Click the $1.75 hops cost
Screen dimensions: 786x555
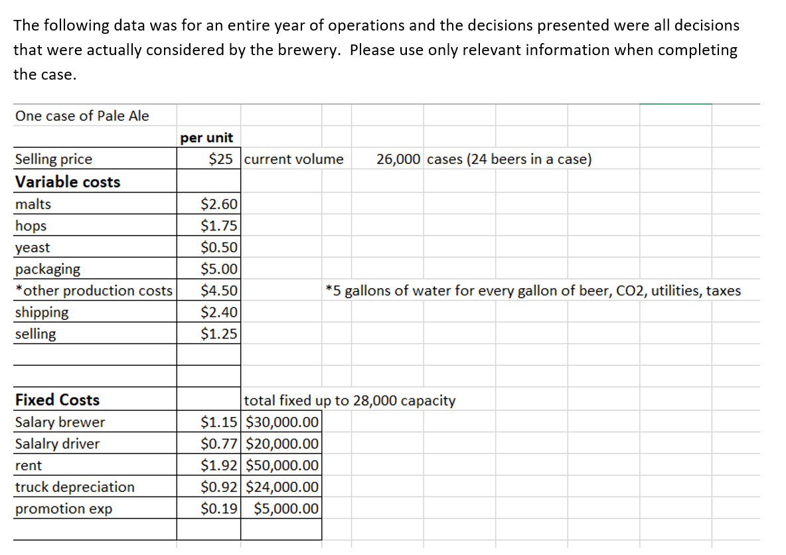pos(219,226)
